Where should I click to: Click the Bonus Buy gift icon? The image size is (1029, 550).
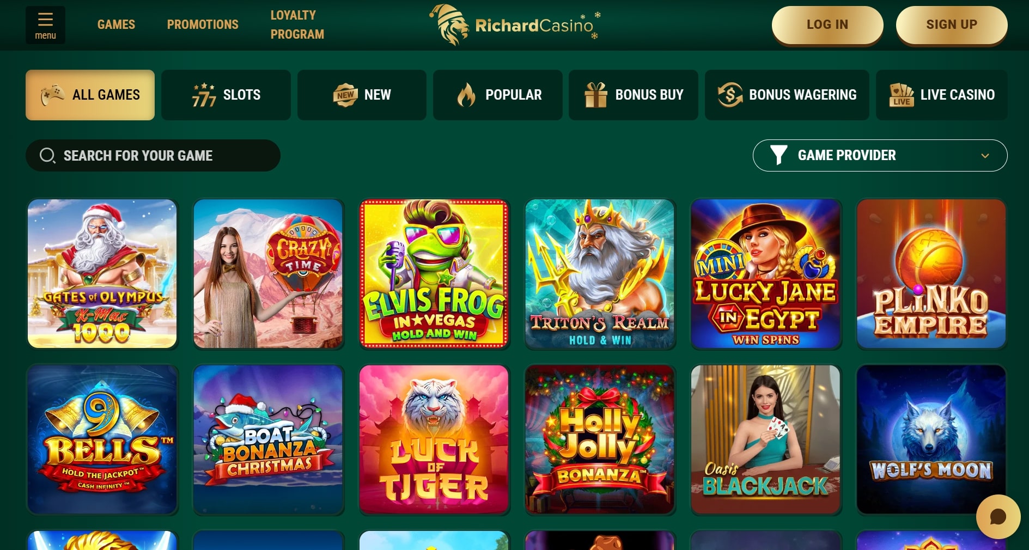click(595, 95)
